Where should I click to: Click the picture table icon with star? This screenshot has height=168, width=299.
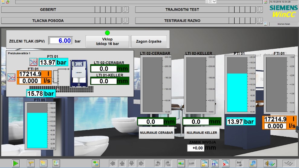tap(43, 163)
